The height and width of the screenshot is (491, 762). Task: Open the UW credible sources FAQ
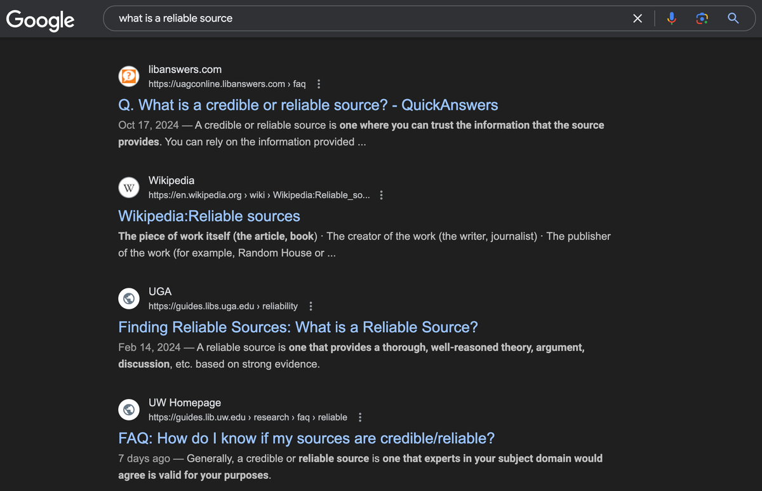(306, 438)
